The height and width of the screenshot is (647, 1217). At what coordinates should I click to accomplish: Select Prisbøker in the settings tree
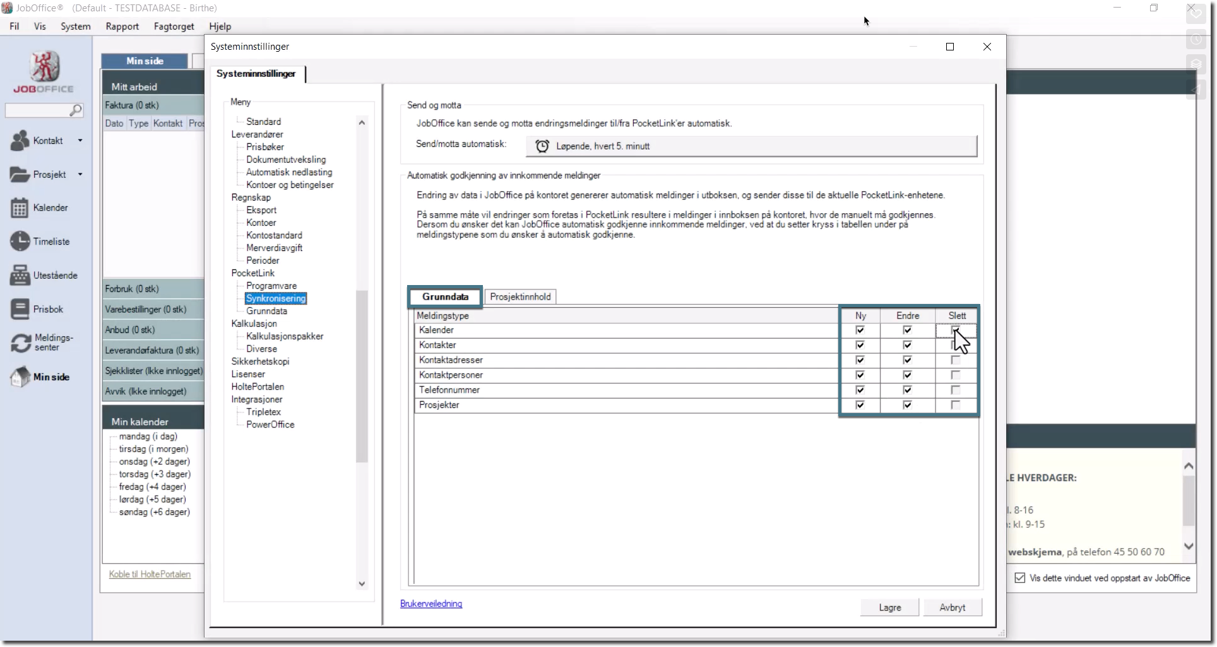(x=265, y=147)
